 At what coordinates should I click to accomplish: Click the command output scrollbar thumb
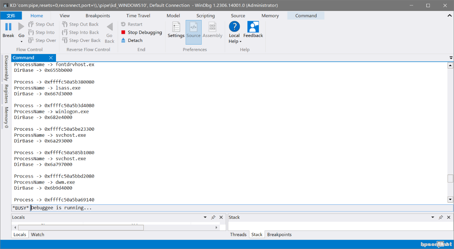450,178
